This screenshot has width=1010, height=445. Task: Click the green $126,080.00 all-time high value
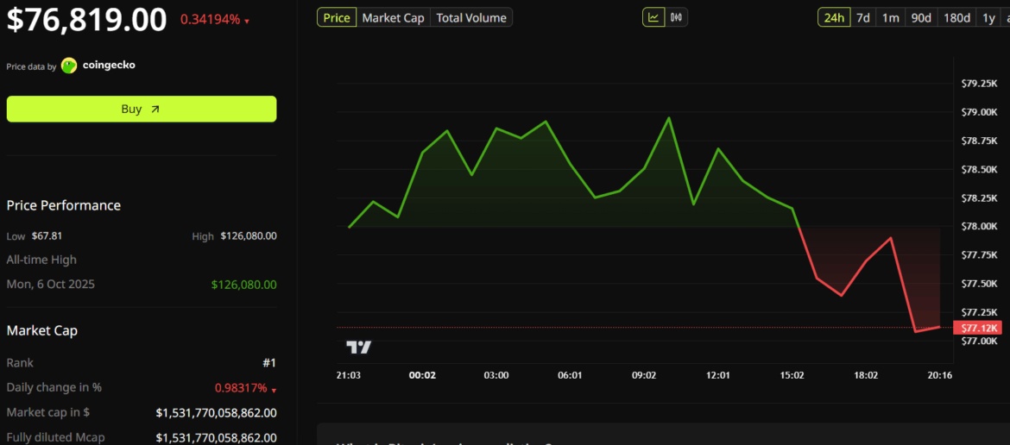244,285
